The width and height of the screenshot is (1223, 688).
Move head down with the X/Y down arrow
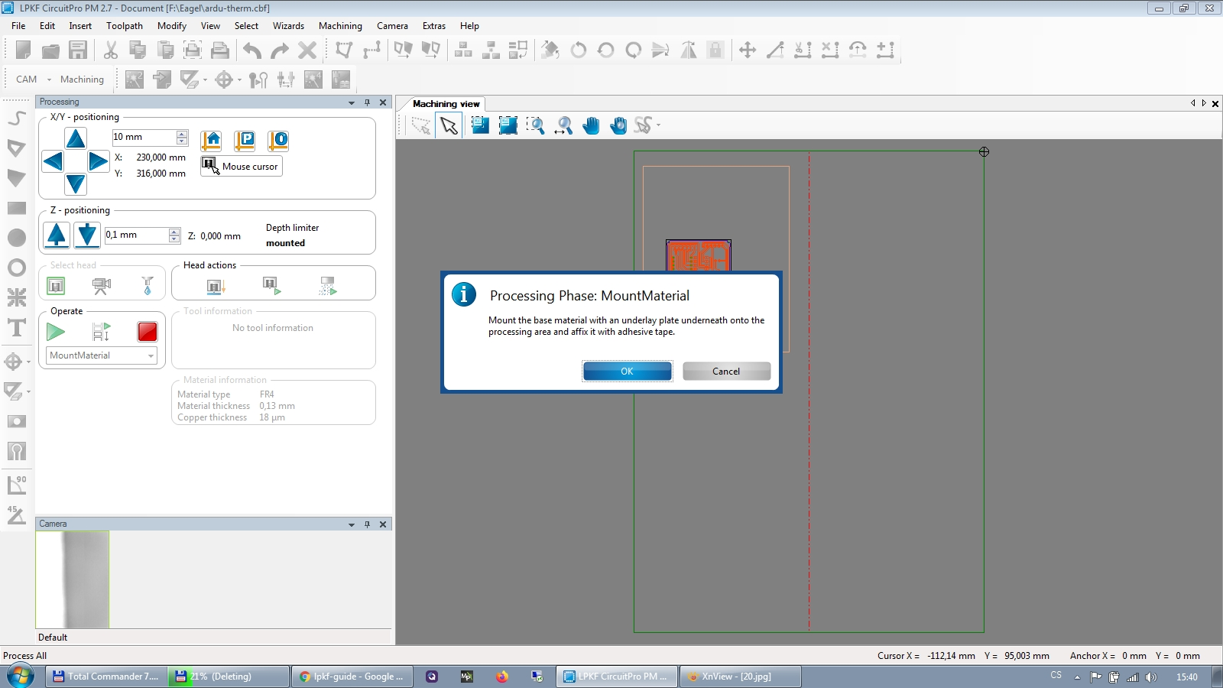click(x=76, y=183)
